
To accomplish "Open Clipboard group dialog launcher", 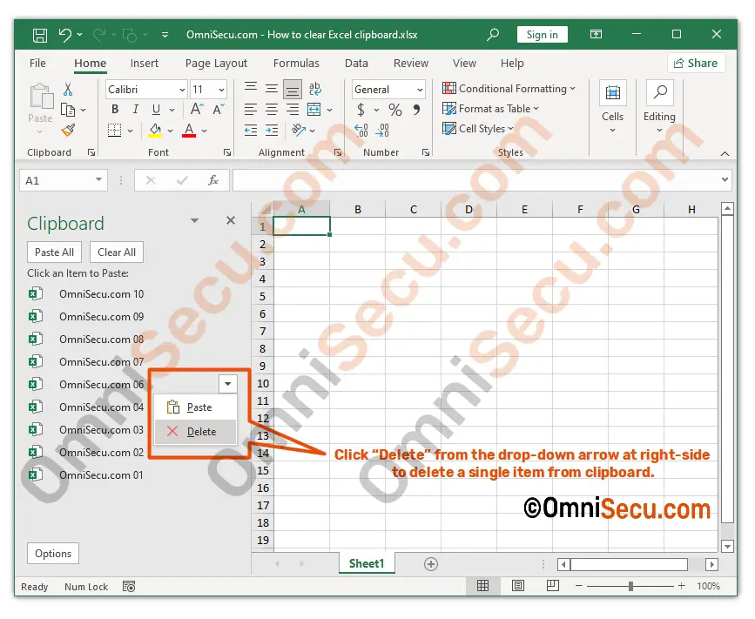I will tap(91, 152).
